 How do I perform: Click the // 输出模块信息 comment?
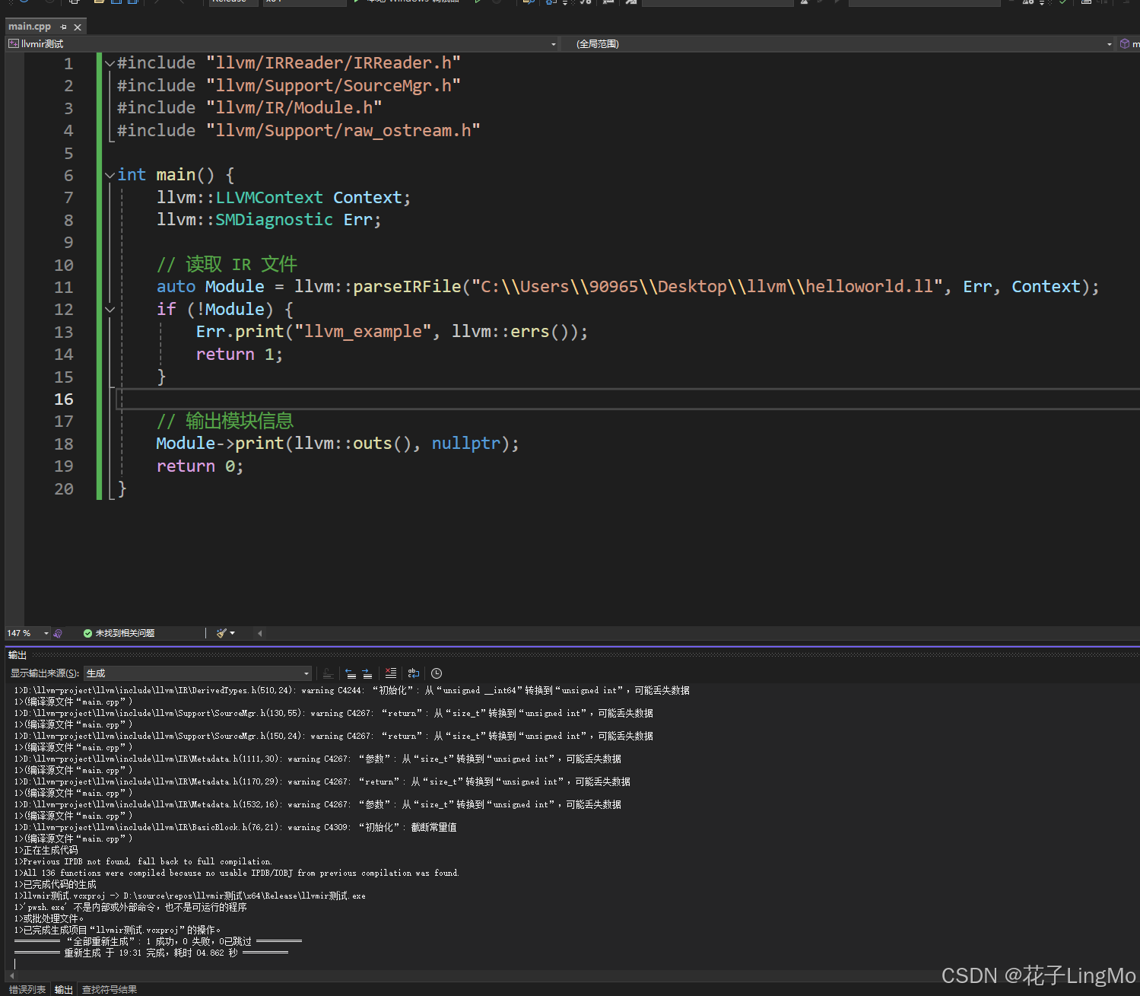click(x=225, y=422)
